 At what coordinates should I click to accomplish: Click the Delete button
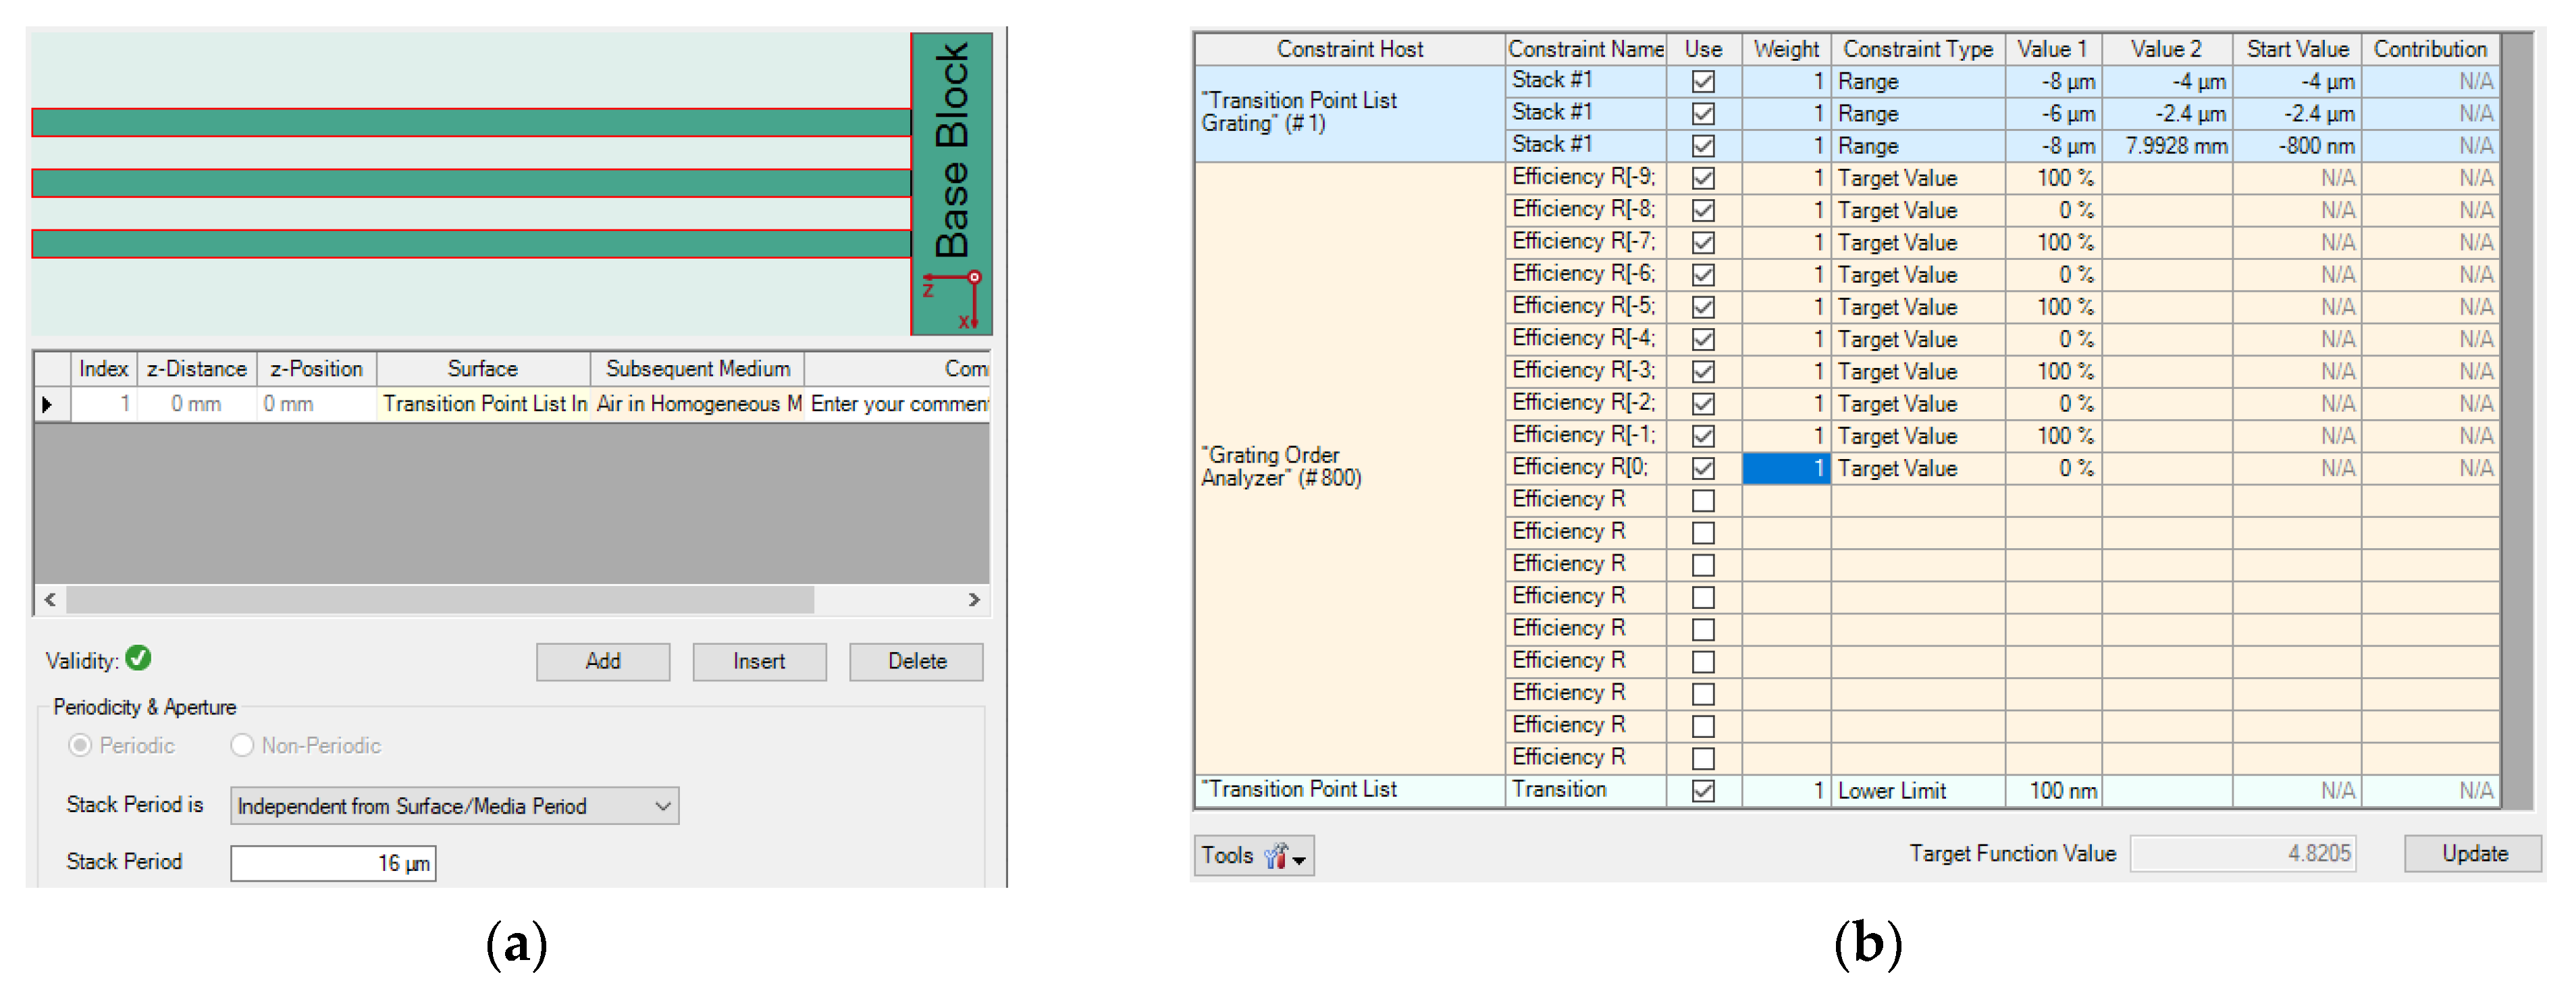[916, 661]
